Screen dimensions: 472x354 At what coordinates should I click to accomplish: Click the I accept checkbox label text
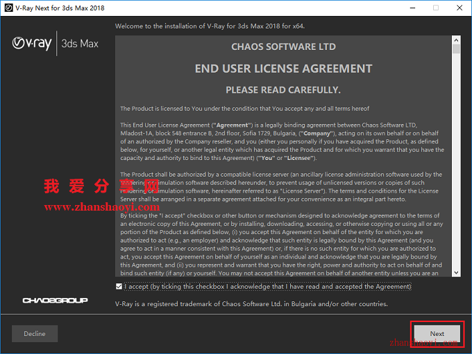tap(268, 287)
